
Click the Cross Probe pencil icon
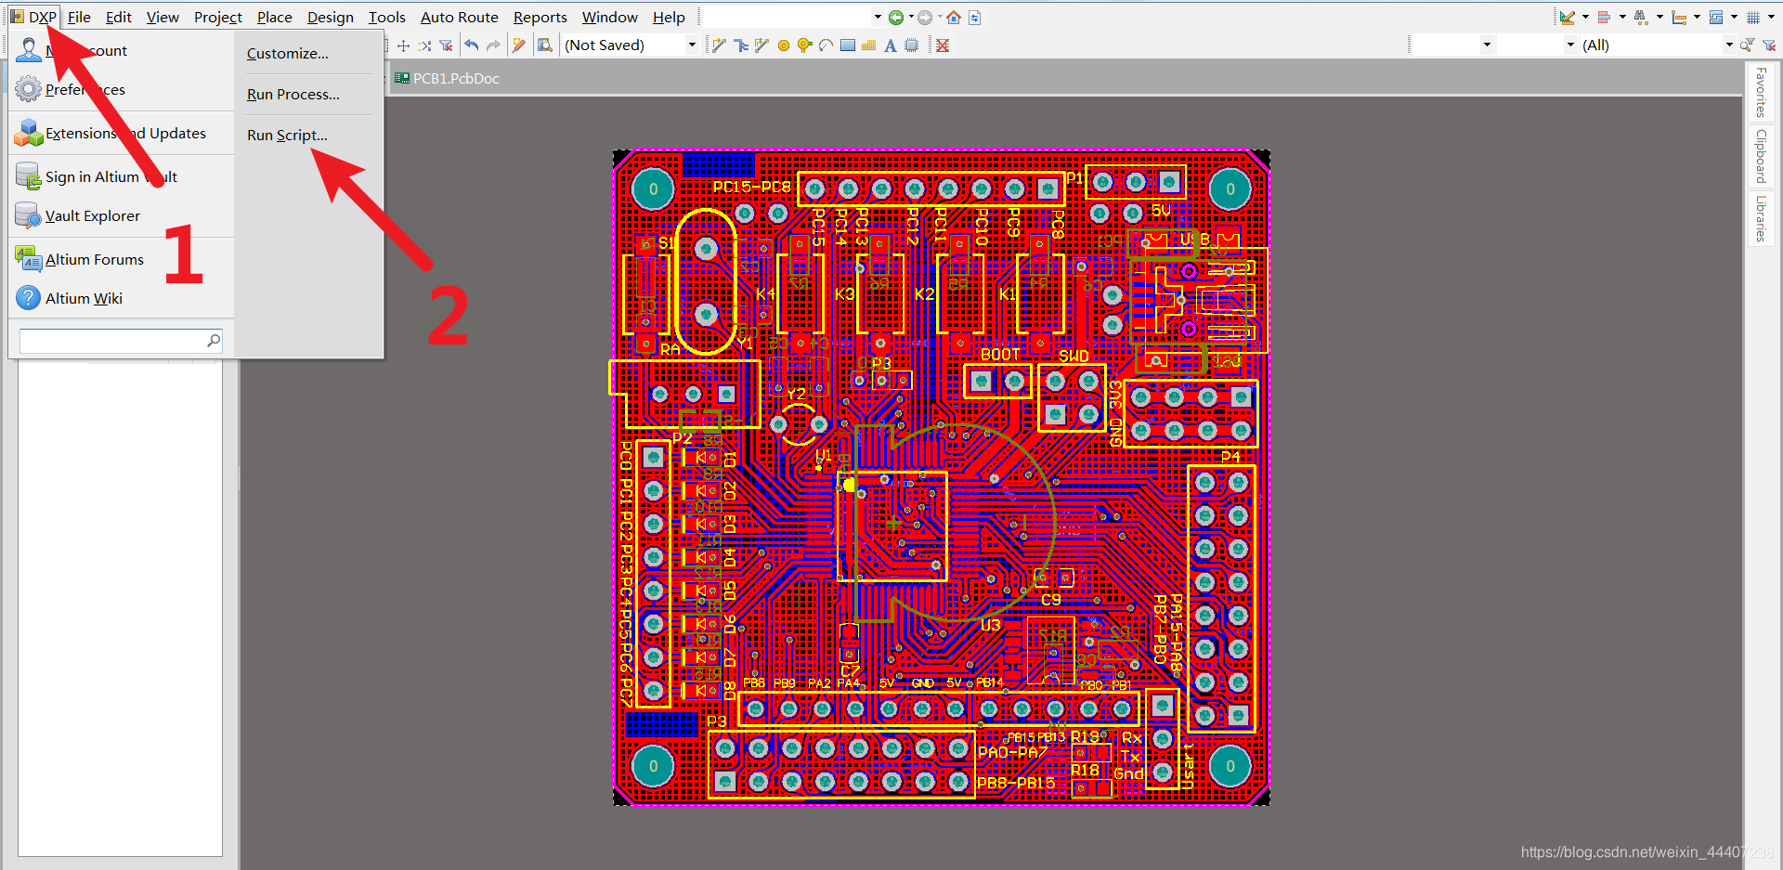pos(519,45)
